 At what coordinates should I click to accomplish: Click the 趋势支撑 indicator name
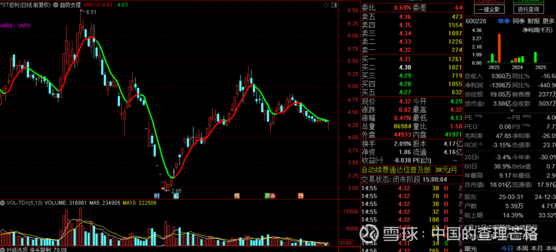70,5
